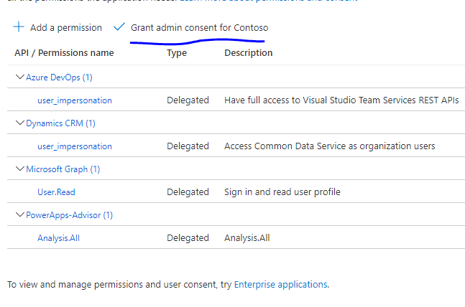465x307 pixels.
Task: Click the plus icon for Add a permission
Action: [x=19, y=27]
